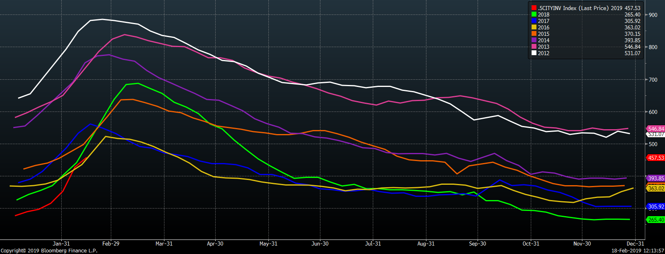Select the green 265.40 axis price tag
Viewport: 665px width, 254px height.
click(x=656, y=220)
